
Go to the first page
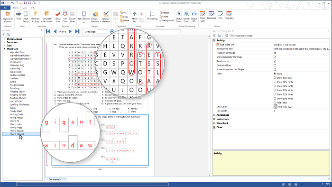(x=48, y=31)
